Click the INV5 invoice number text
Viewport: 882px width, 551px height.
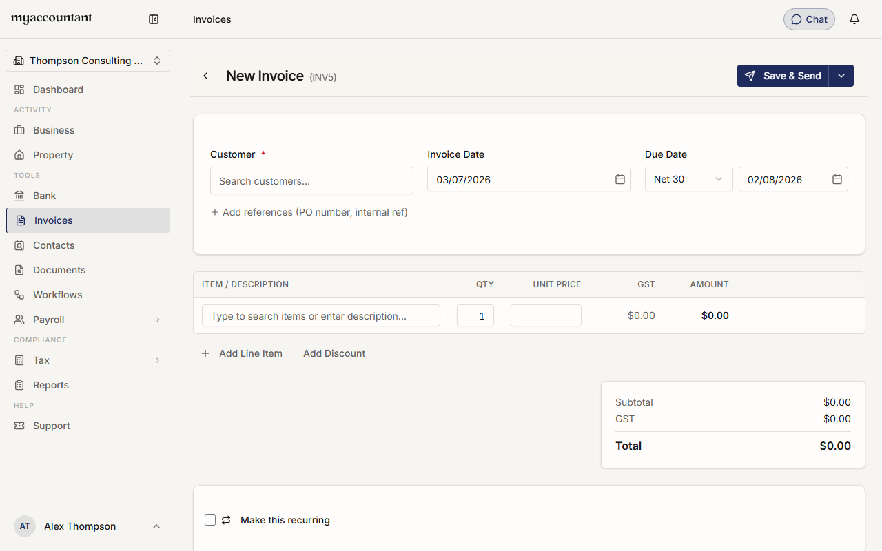(323, 77)
